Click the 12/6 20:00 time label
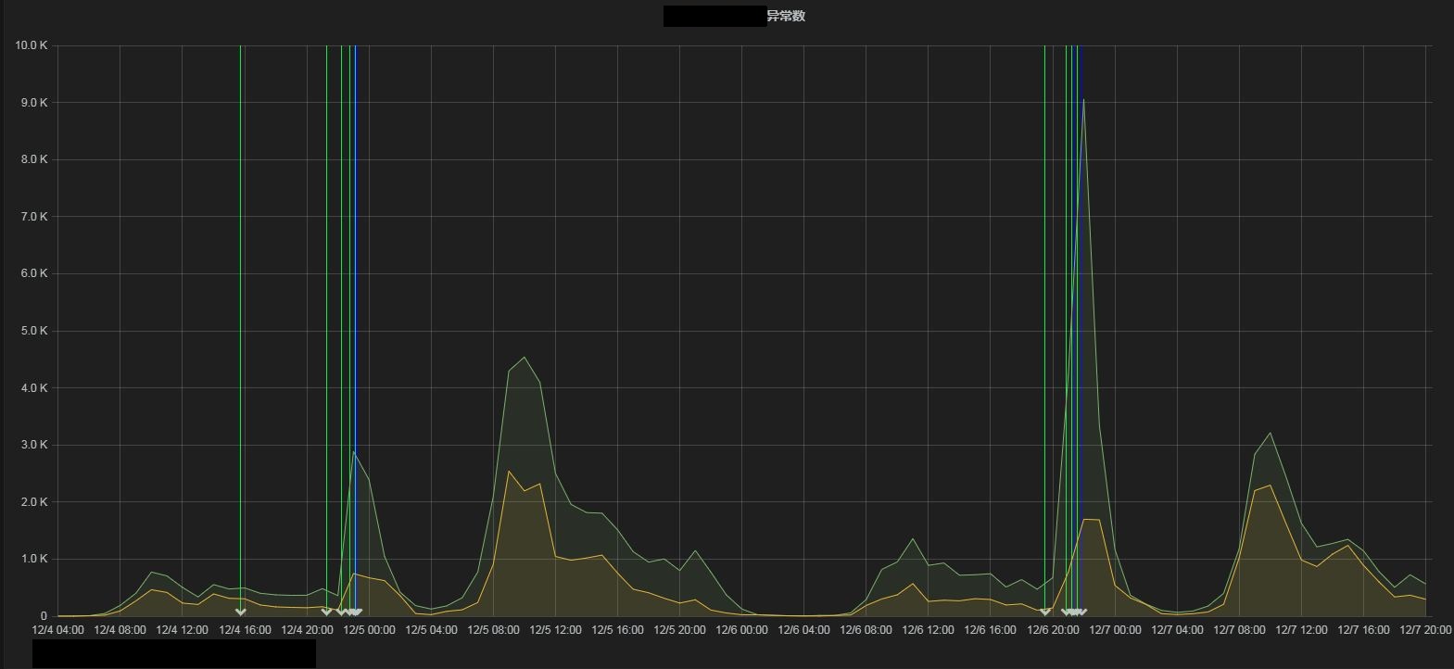Screen dimensions: 1454x669 pyautogui.click(x=1053, y=630)
